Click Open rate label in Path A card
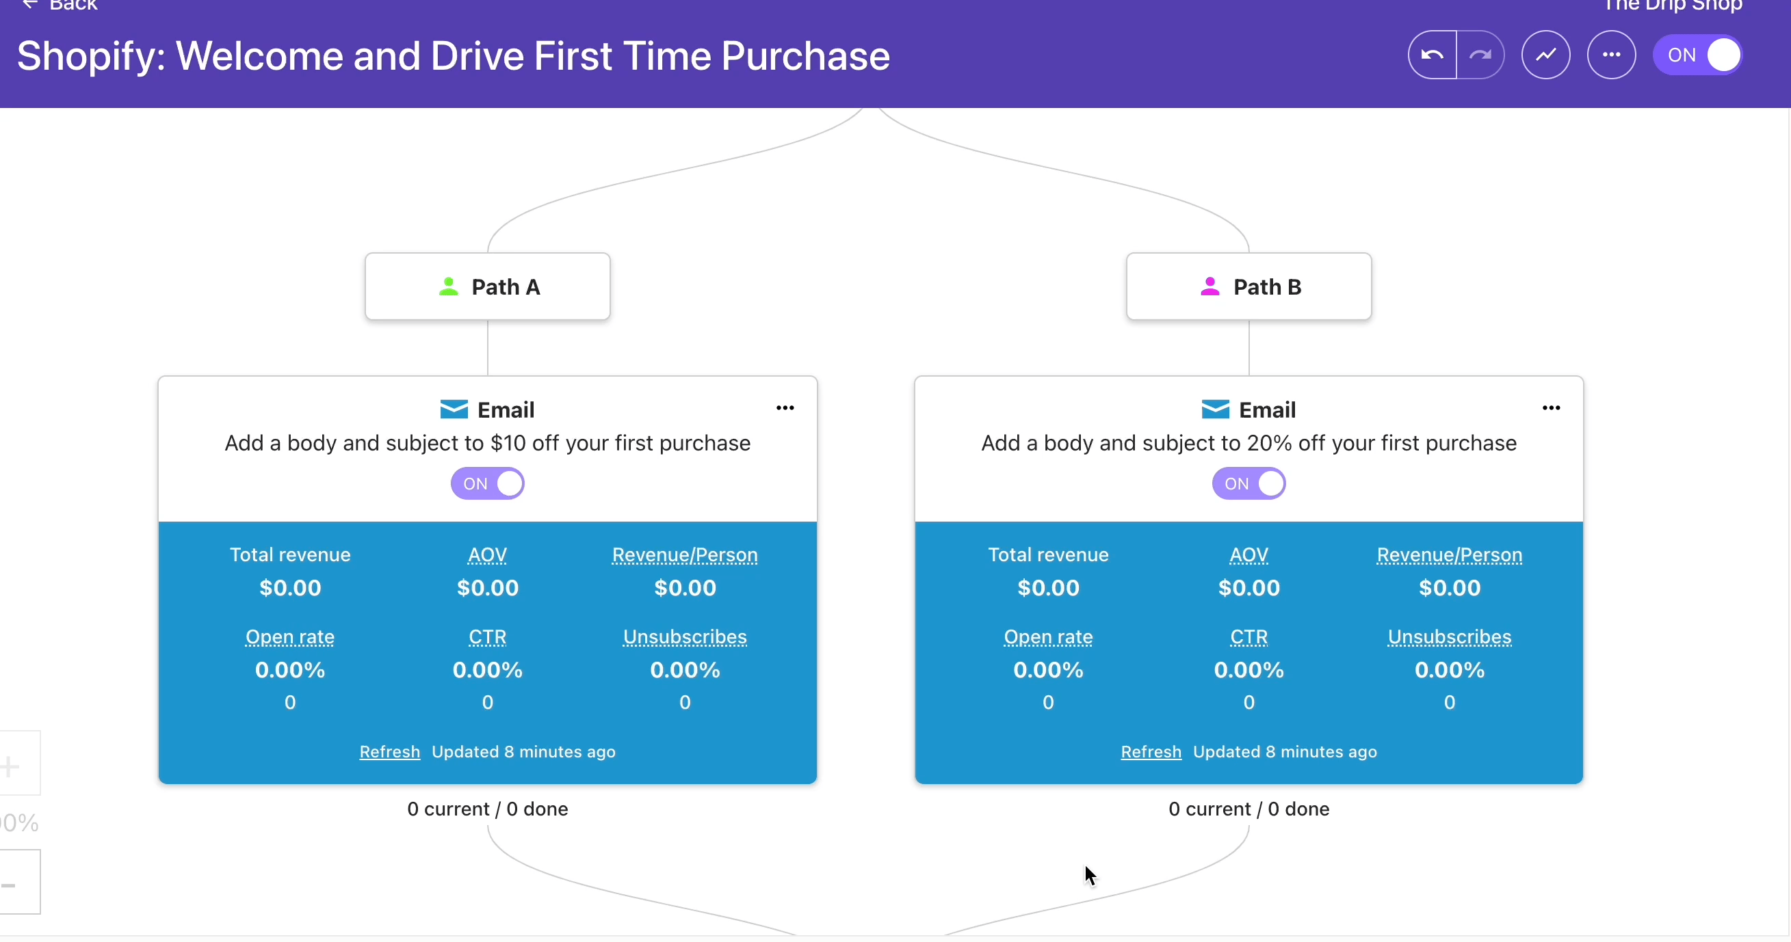 coord(290,637)
